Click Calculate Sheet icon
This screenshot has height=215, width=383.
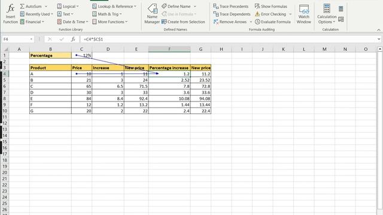[x=341, y=19]
